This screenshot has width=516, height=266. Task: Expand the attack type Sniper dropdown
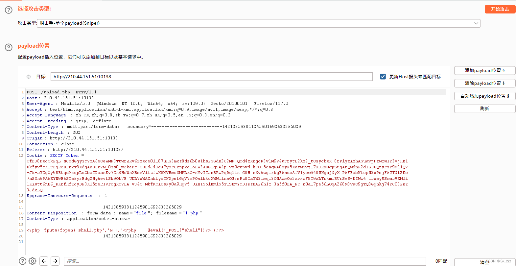tap(259, 23)
